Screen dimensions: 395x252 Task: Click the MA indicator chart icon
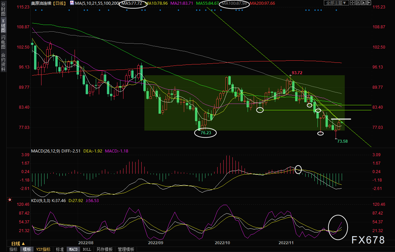(72, 3)
